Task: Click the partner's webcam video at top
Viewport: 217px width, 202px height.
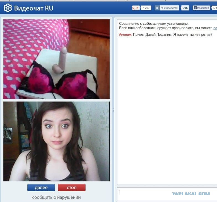Action: (56, 59)
